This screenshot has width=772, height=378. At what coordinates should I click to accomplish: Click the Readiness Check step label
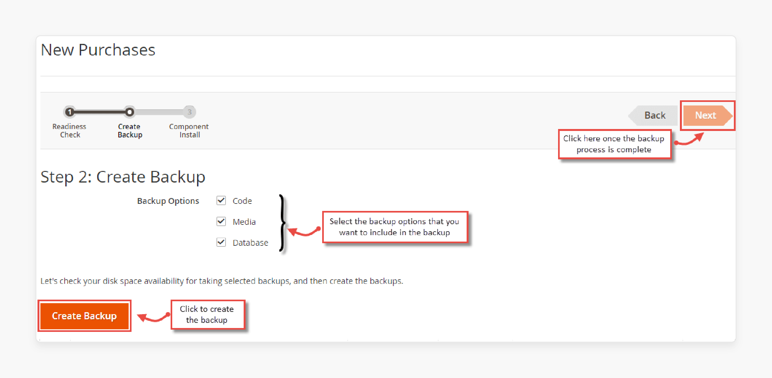pyautogui.click(x=69, y=131)
